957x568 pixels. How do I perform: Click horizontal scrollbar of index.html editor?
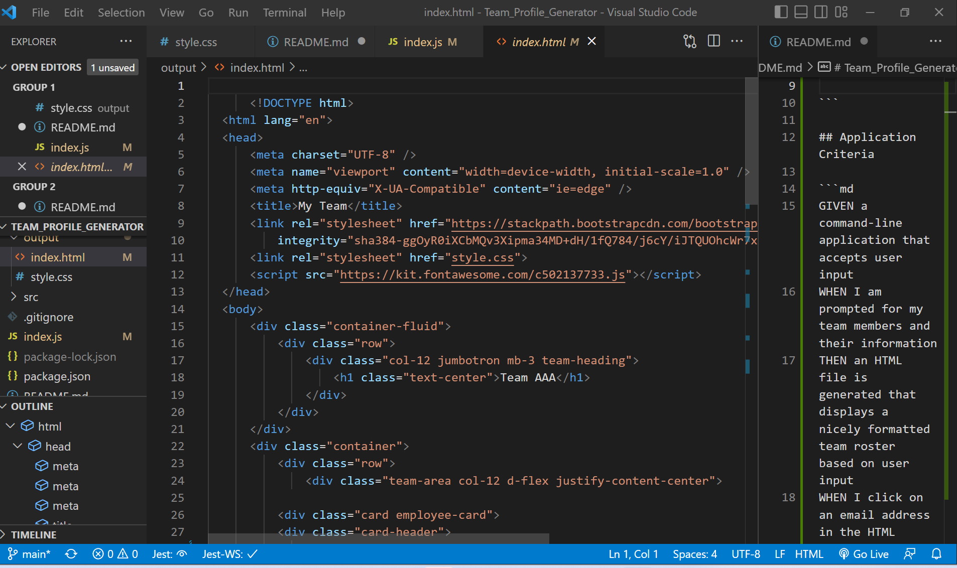click(x=379, y=538)
